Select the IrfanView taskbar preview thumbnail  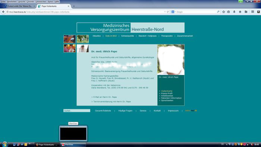click(73, 134)
